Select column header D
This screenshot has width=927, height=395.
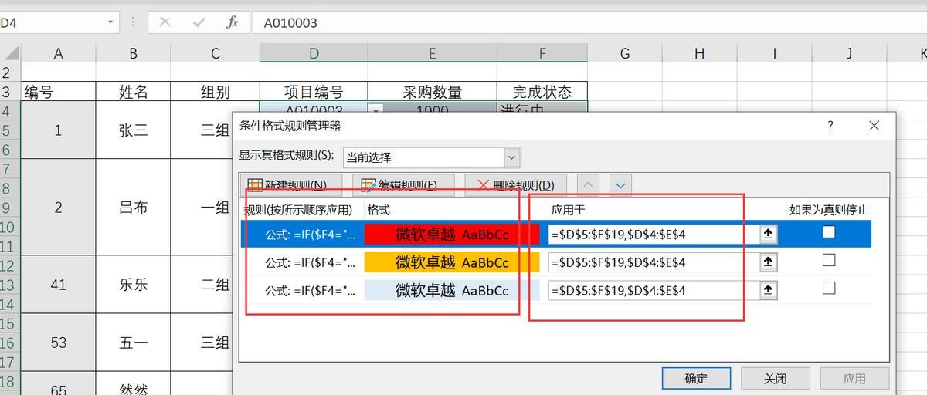coord(314,53)
